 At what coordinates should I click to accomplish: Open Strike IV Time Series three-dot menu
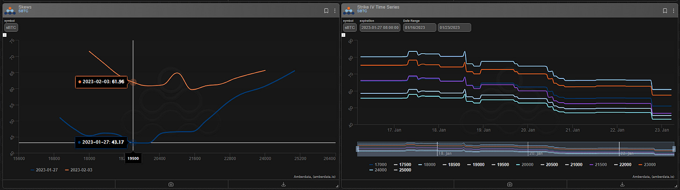pos(673,10)
